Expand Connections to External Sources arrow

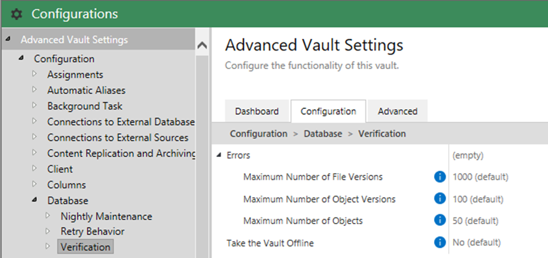pos(35,137)
